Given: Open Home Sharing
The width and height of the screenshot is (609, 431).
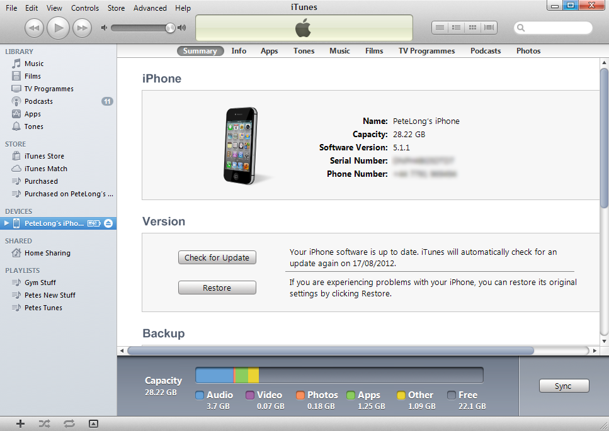Looking at the screenshot, I should [59, 253].
